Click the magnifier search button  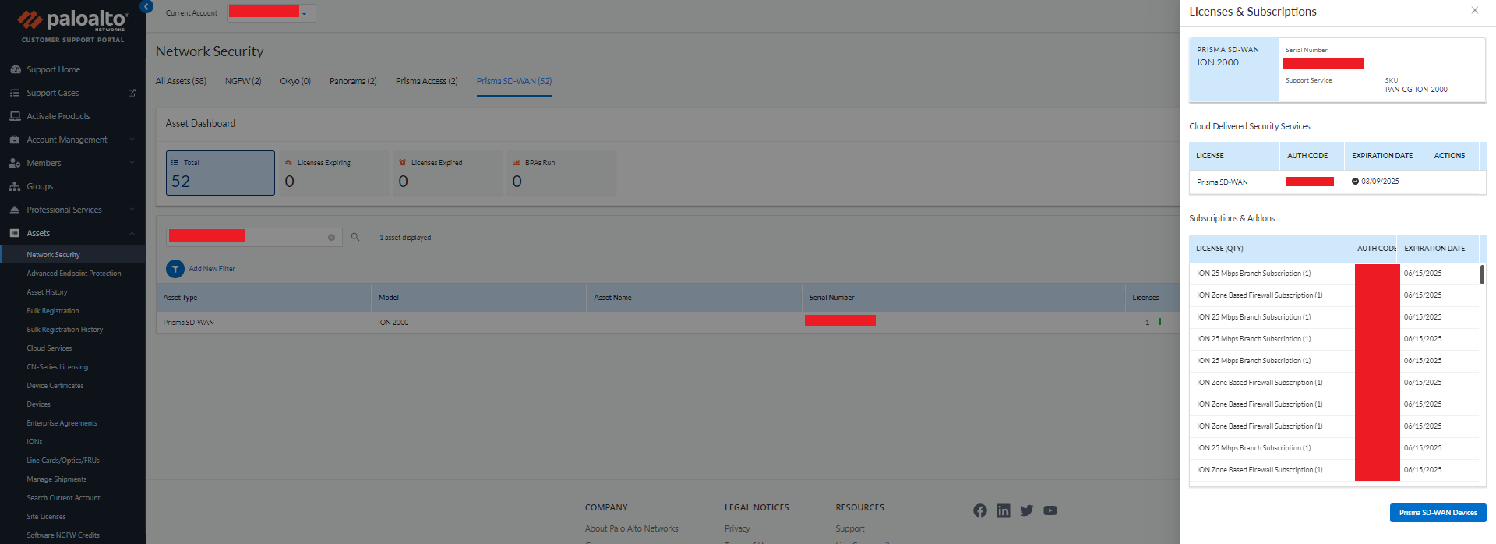[355, 237]
